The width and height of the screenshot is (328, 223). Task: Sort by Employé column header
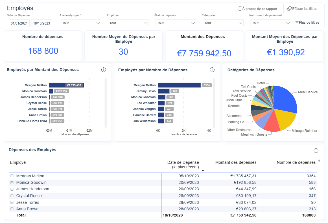(x=18, y=162)
